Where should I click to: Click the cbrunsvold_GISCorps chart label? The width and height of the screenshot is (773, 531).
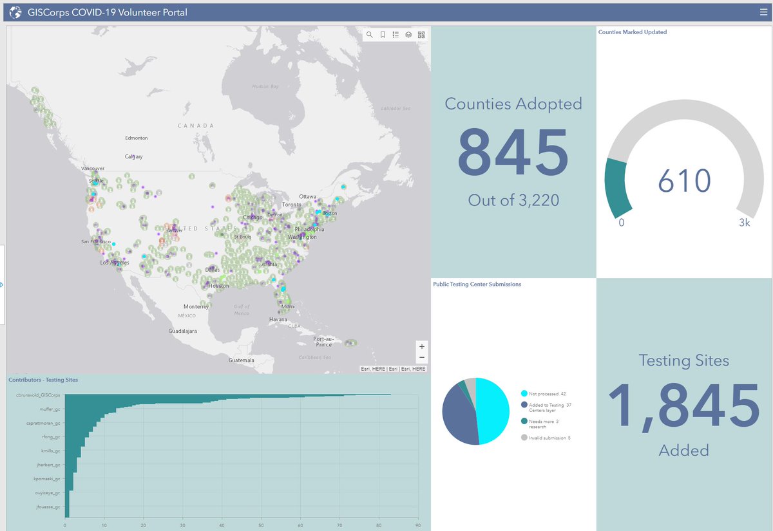[38, 395]
